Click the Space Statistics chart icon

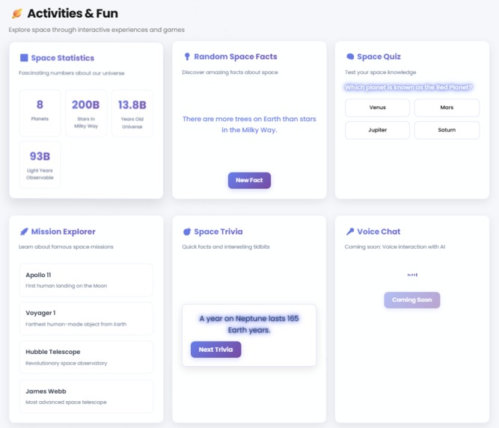(24, 58)
